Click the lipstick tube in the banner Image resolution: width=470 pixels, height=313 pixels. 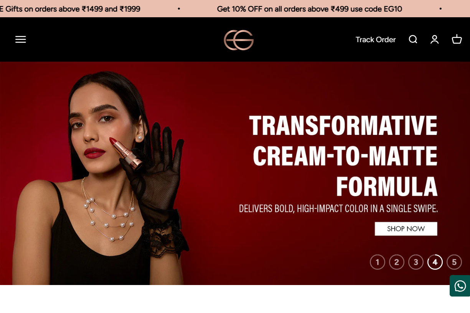[126, 154]
